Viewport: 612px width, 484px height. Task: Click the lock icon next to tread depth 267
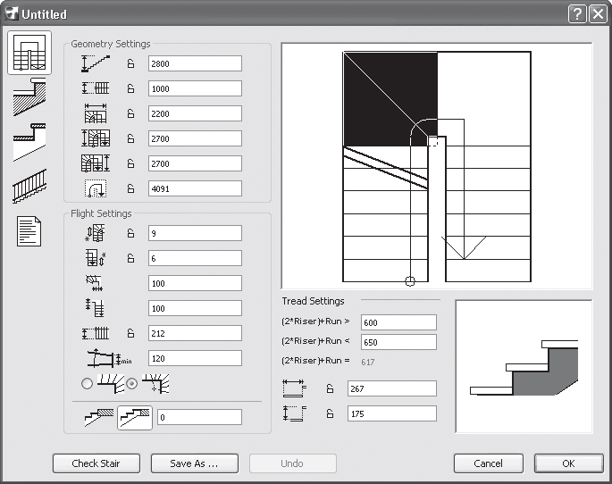tap(330, 388)
